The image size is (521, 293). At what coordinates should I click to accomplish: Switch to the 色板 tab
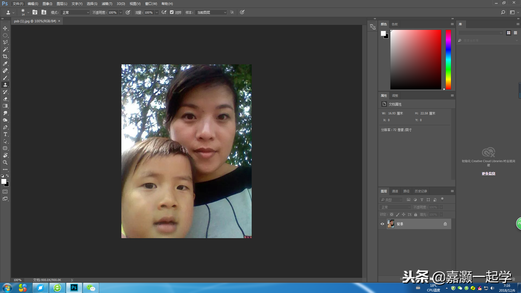395,24
